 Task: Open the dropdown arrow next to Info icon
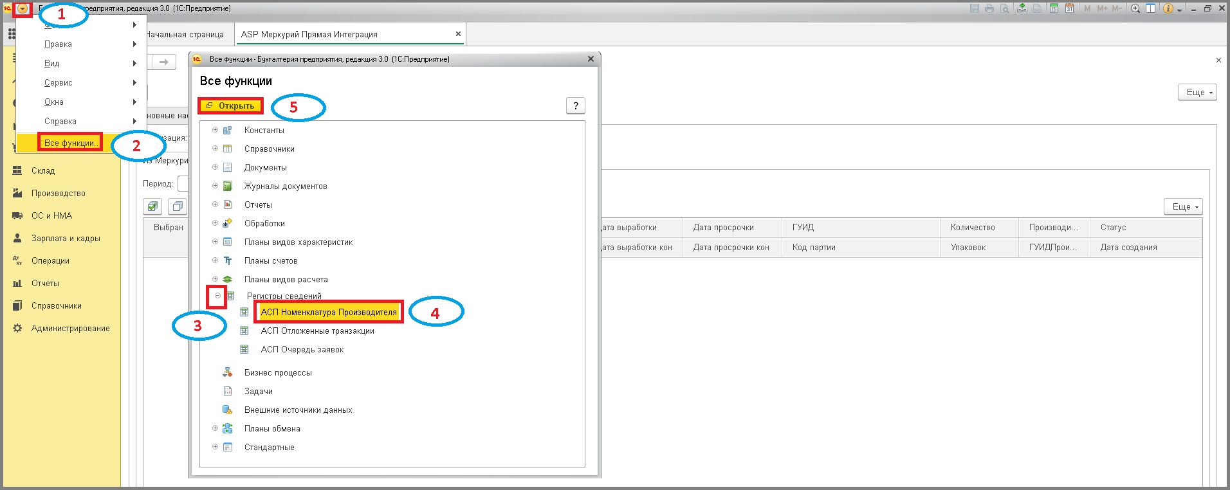[1180, 10]
